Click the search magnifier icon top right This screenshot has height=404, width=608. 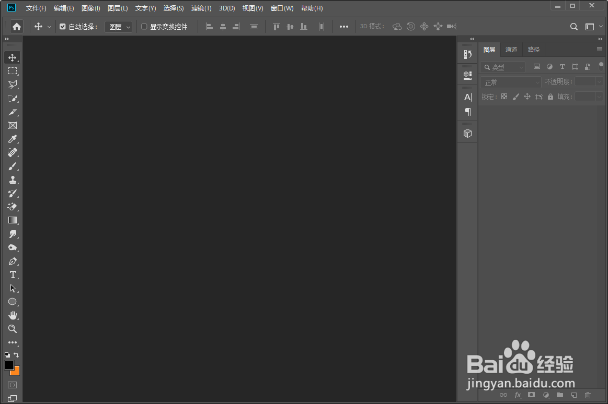tap(574, 27)
